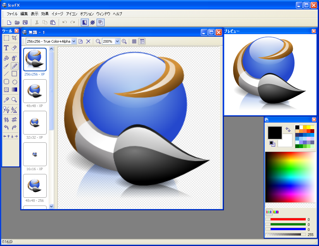
Task: Open the アイコン menu
Action: tap(72, 14)
